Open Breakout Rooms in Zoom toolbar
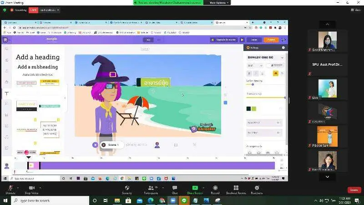 236,188
